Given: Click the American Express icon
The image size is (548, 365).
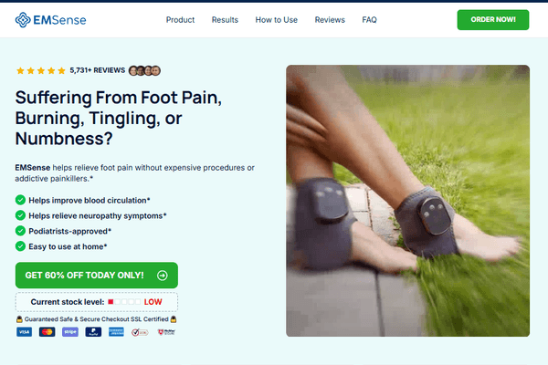Looking at the screenshot, I should [116, 332].
